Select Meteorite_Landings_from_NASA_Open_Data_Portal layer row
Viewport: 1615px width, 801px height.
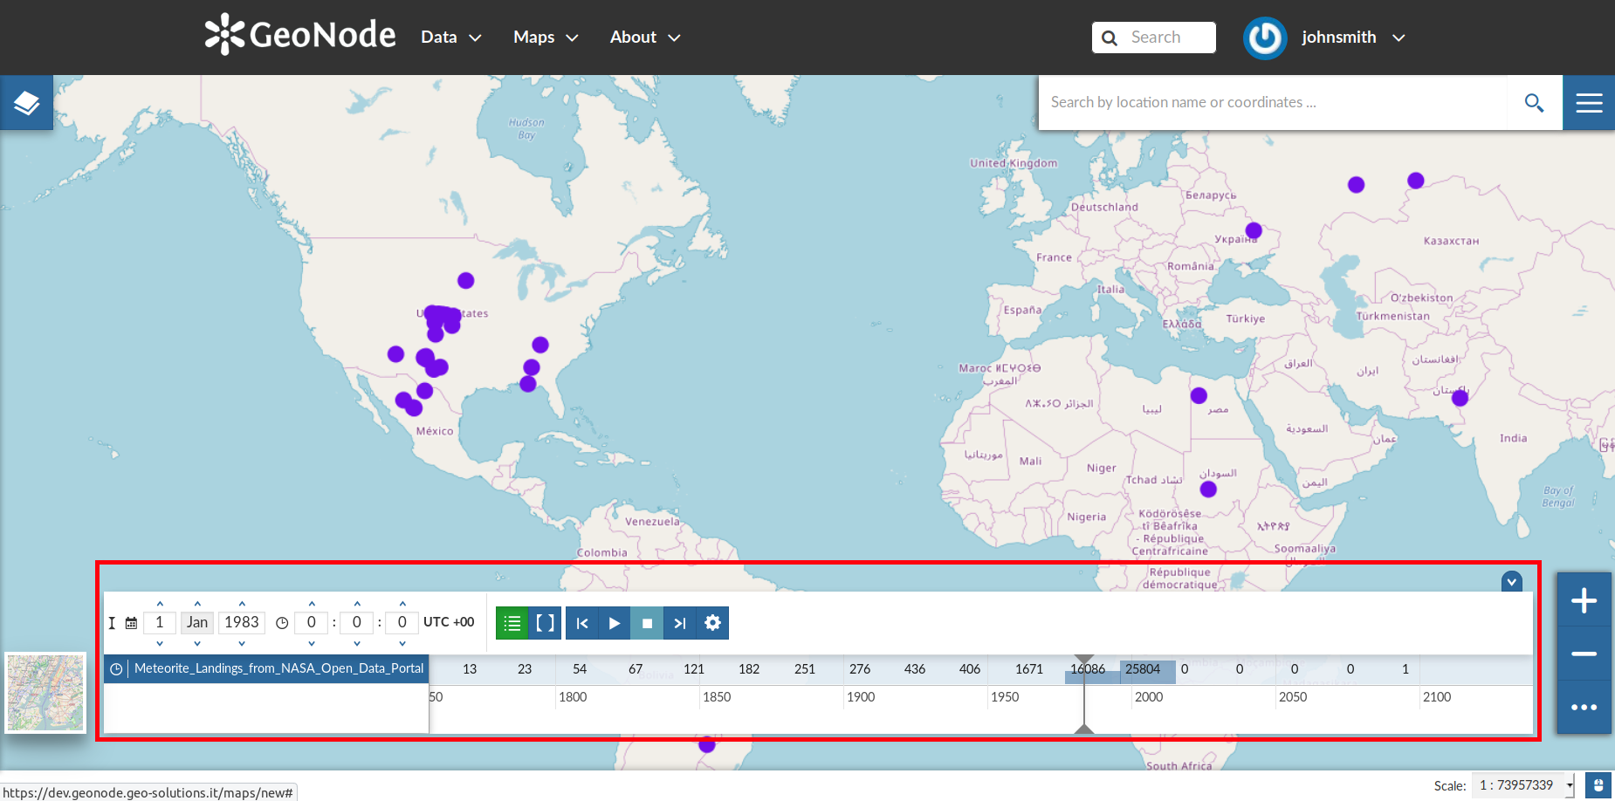point(266,669)
